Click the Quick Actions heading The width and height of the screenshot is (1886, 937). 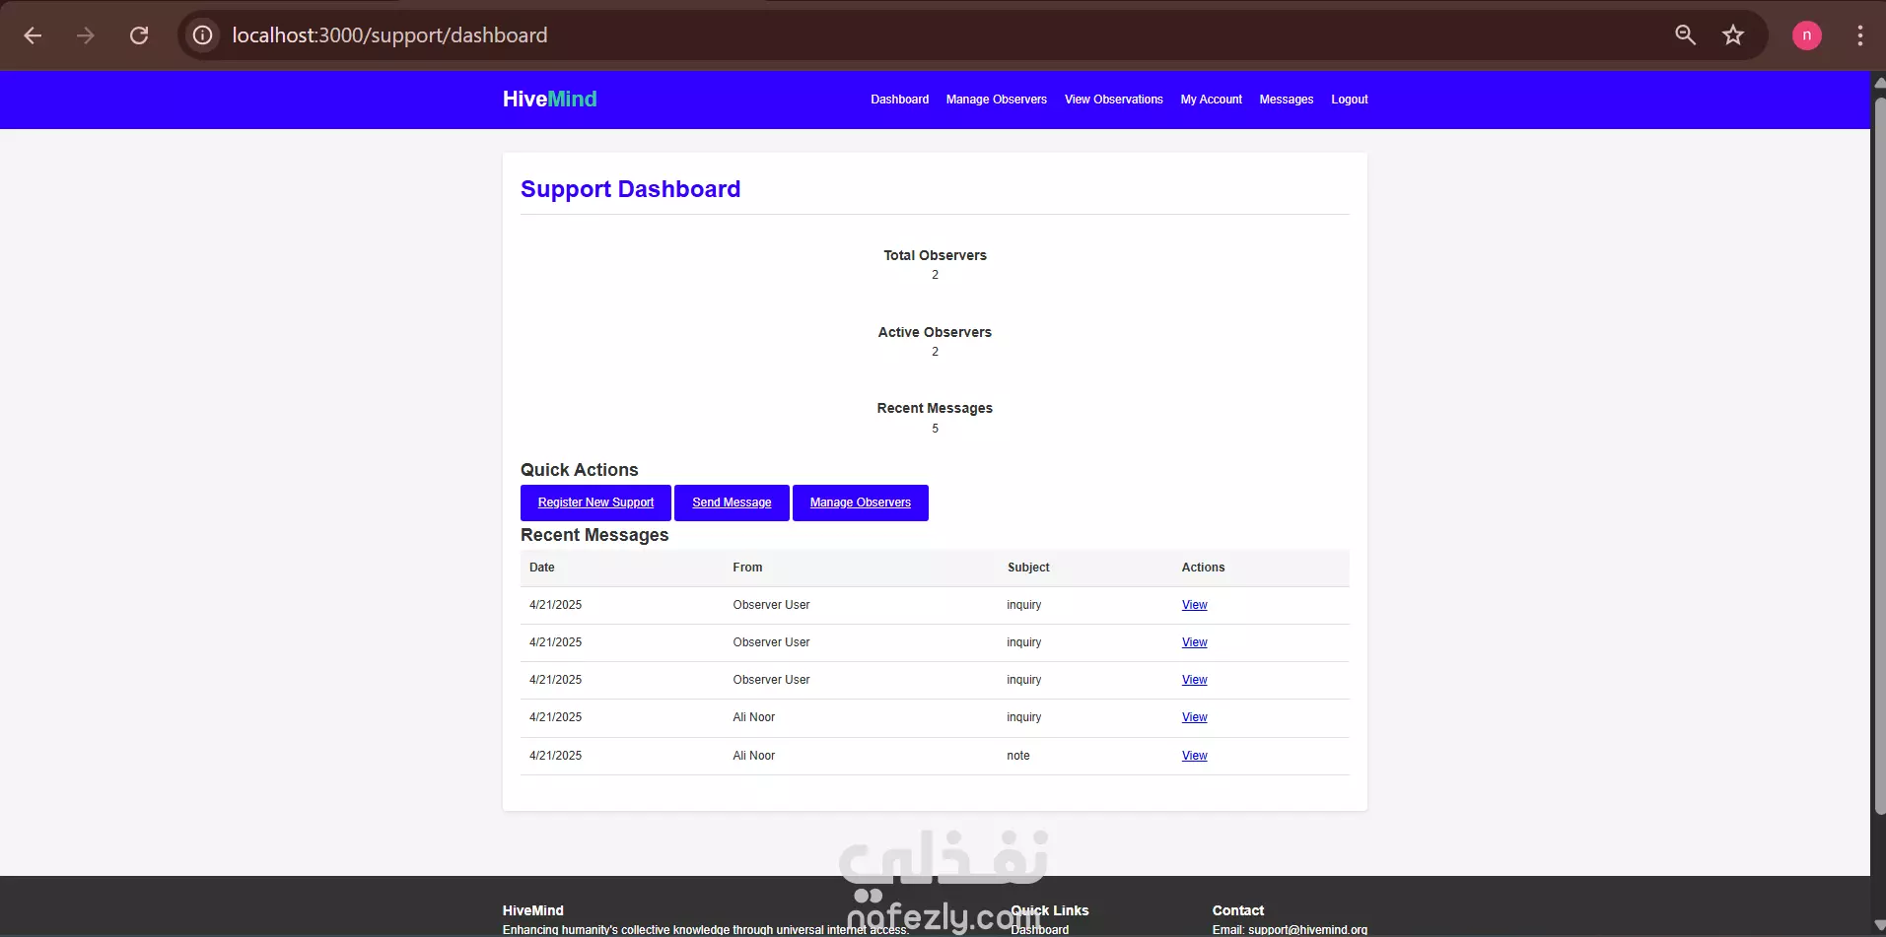pos(579,470)
